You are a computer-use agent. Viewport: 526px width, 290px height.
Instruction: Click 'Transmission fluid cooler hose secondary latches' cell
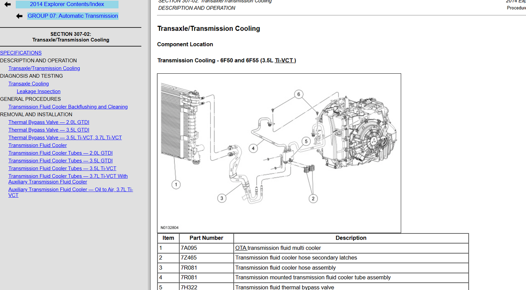click(351, 258)
